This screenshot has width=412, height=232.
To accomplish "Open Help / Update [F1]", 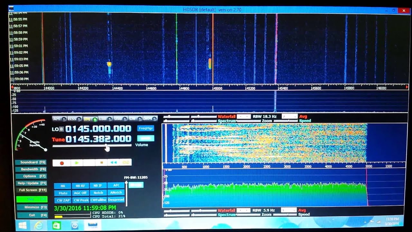I will tap(32, 183).
